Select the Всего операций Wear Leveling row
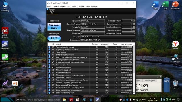 pos(90,85)
